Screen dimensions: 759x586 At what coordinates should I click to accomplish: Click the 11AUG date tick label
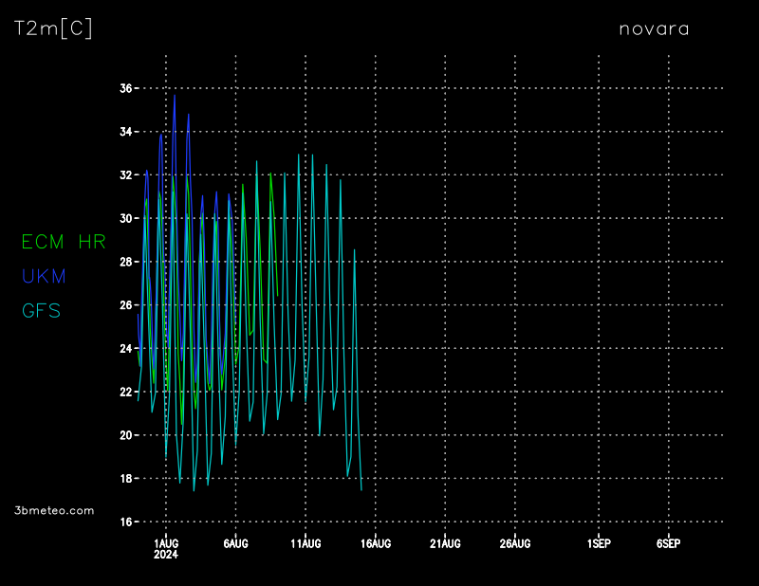pos(305,543)
